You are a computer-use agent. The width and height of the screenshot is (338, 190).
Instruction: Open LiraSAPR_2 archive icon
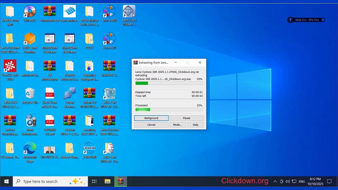(x=109, y=69)
